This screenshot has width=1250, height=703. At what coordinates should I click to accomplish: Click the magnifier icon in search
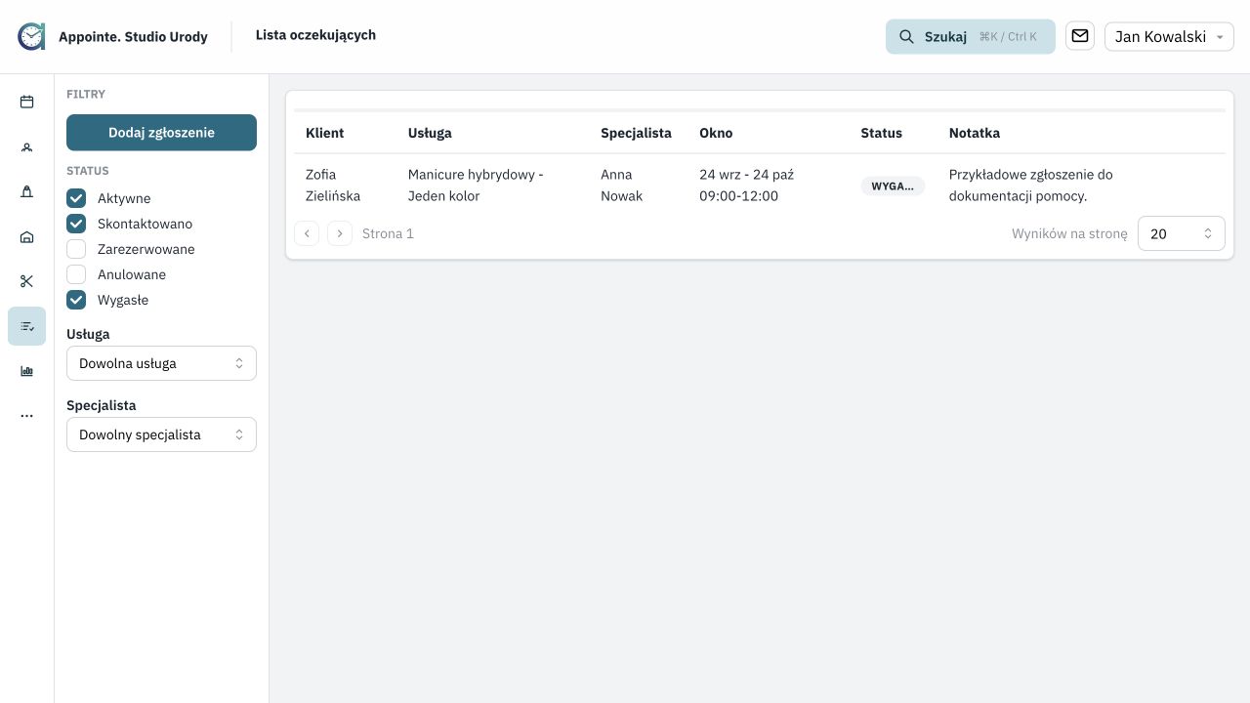[906, 37]
